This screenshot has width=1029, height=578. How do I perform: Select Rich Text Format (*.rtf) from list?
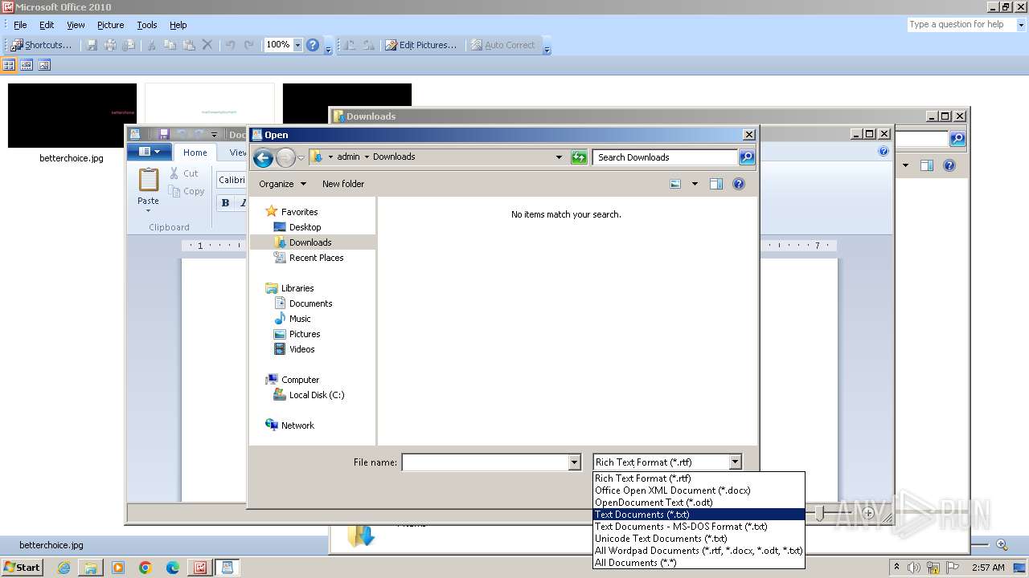click(698, 478)
